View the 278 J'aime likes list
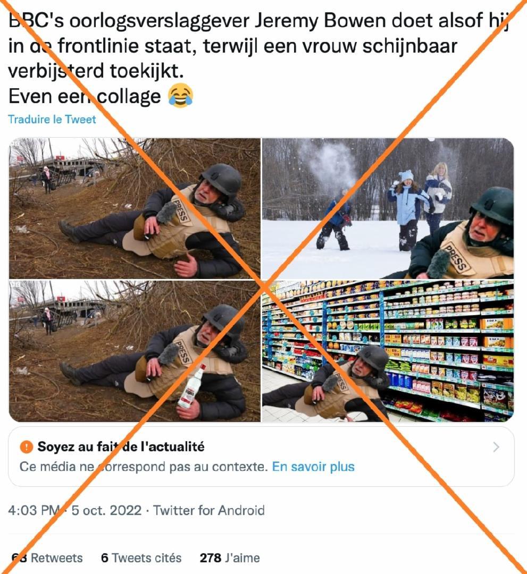This screenshot has width=527, height=574. coord(230,558)
